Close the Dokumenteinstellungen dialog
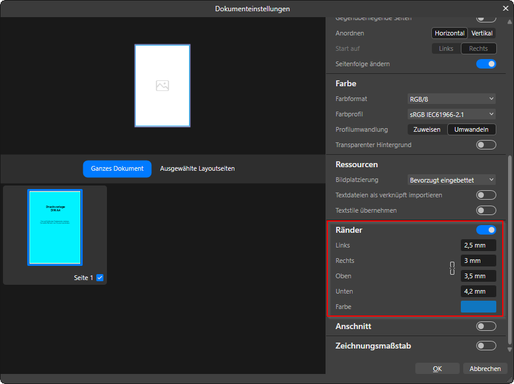 506,8
